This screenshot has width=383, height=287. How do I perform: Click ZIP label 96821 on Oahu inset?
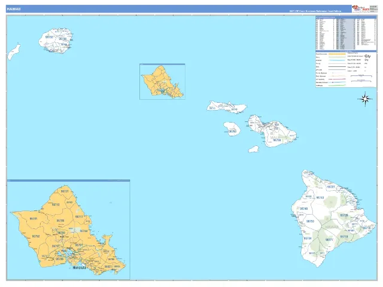pos(108,267)
